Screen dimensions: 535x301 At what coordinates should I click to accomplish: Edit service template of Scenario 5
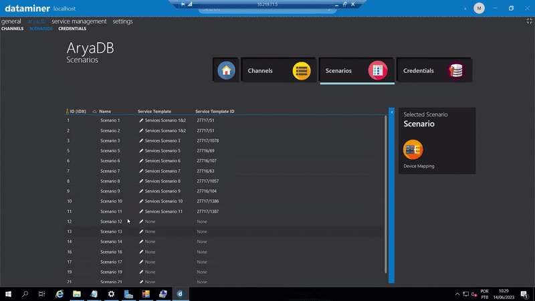(x=141, y=150)
